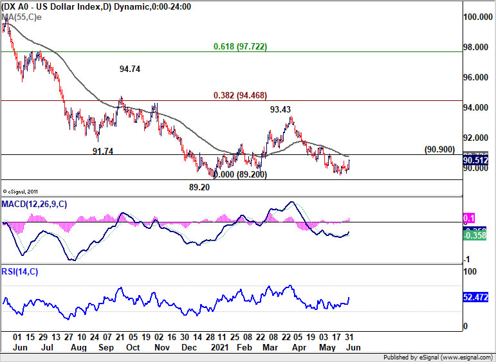Screen dimensions: 496x362
Task: Click the eSignal, 2011 copyright text
Action: [20, 192]
